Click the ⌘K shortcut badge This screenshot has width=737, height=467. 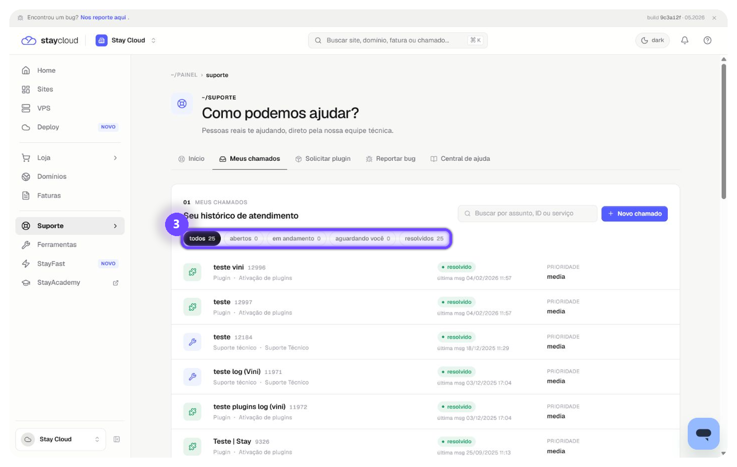475,40
